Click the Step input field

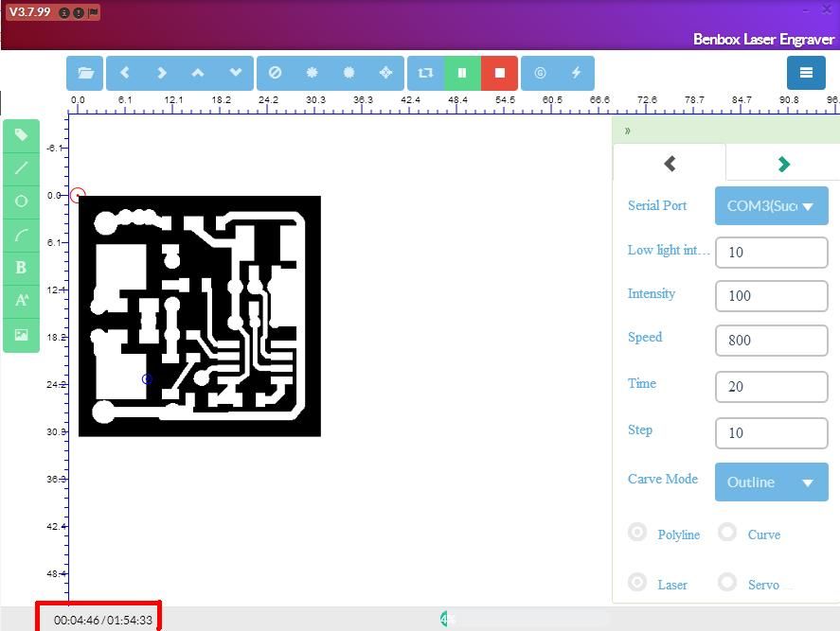[x=772, y=433]
